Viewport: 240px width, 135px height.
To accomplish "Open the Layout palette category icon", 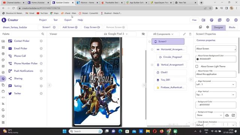I will pyautogui.click(x=3, y=48).
